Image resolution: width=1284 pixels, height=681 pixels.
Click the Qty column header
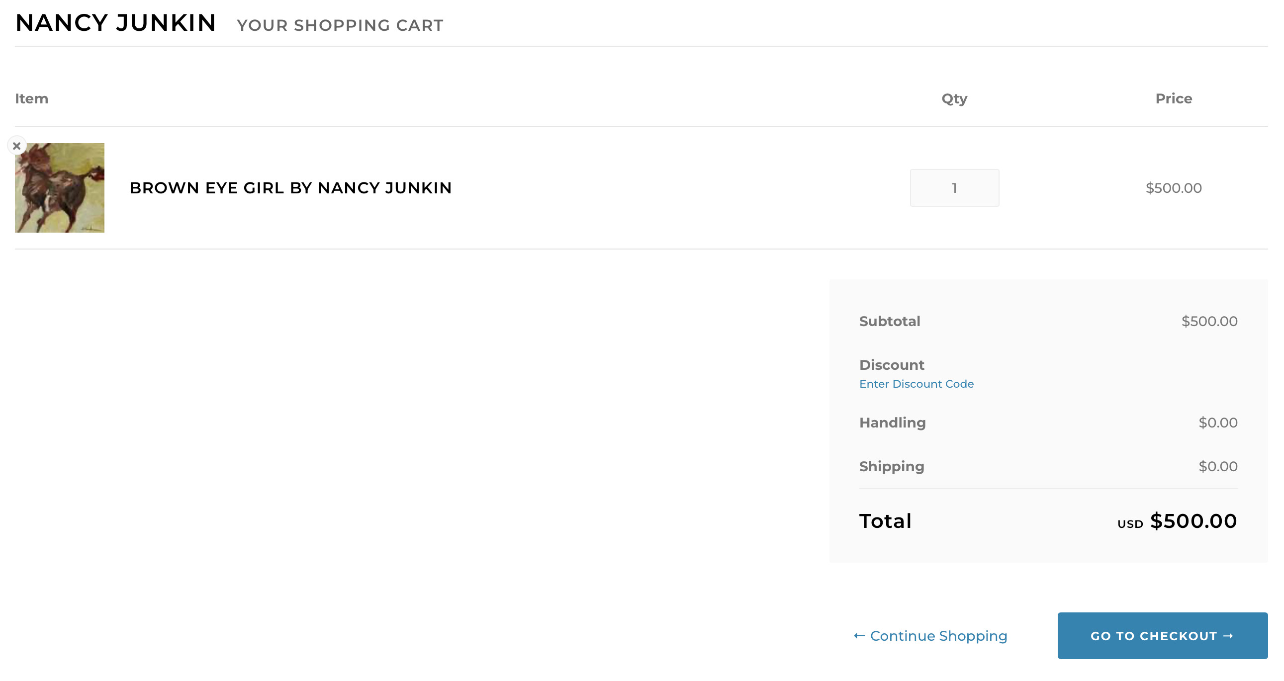click(x=953, y=98)
